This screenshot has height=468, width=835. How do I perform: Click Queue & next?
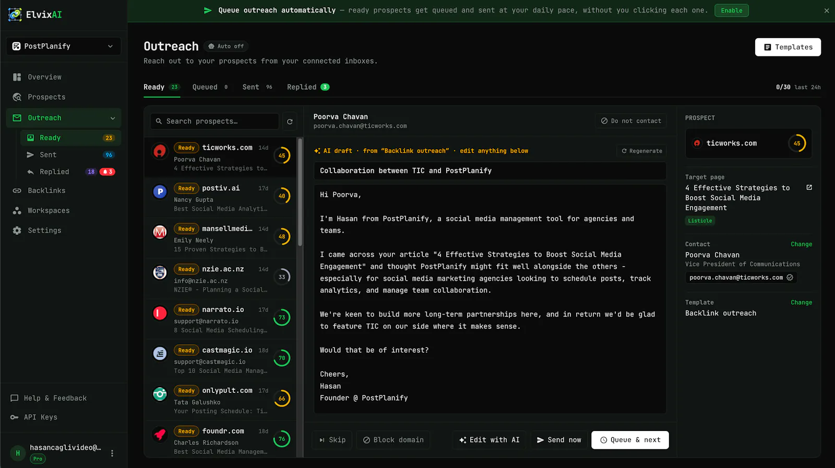(630, 440)
